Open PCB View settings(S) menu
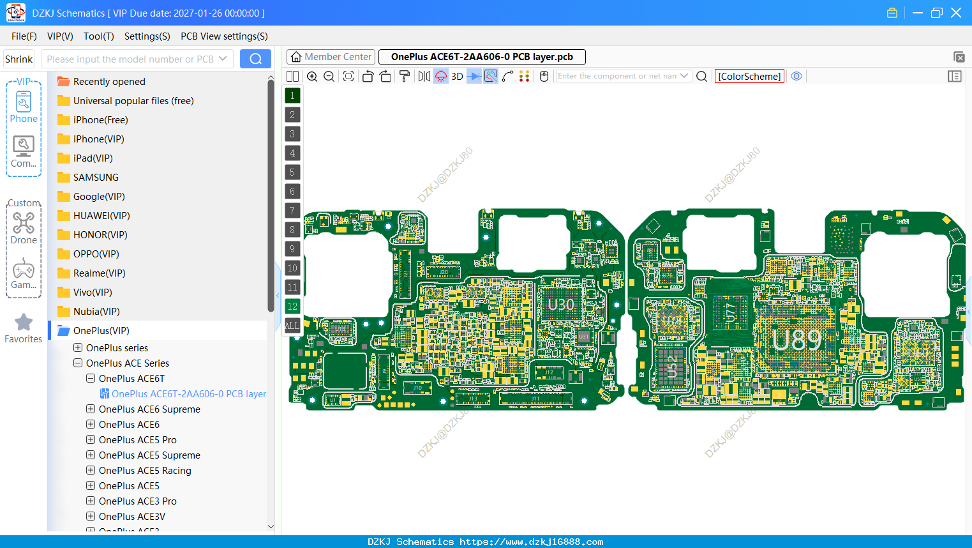The width and height of the screenshot is (972, 548). (224, 36)
